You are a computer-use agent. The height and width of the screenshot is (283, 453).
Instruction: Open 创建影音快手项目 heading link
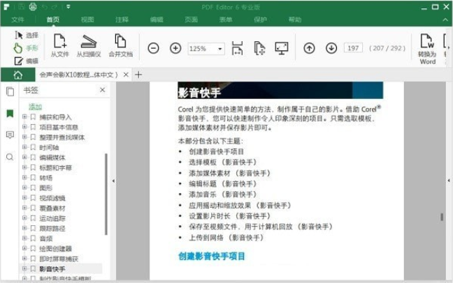(x=212, y=256)
